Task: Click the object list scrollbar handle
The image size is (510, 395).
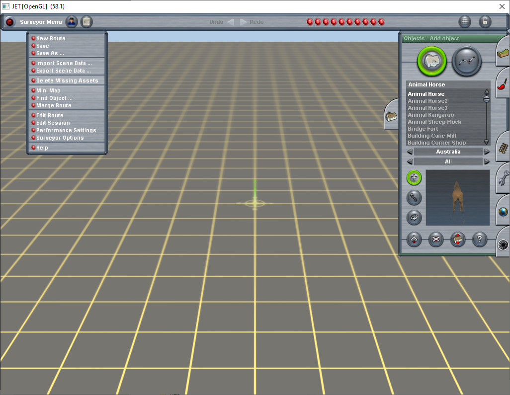Action: 487,99
